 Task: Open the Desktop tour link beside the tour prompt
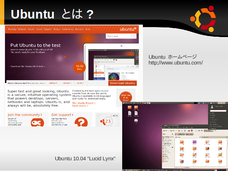click(53, 83)
